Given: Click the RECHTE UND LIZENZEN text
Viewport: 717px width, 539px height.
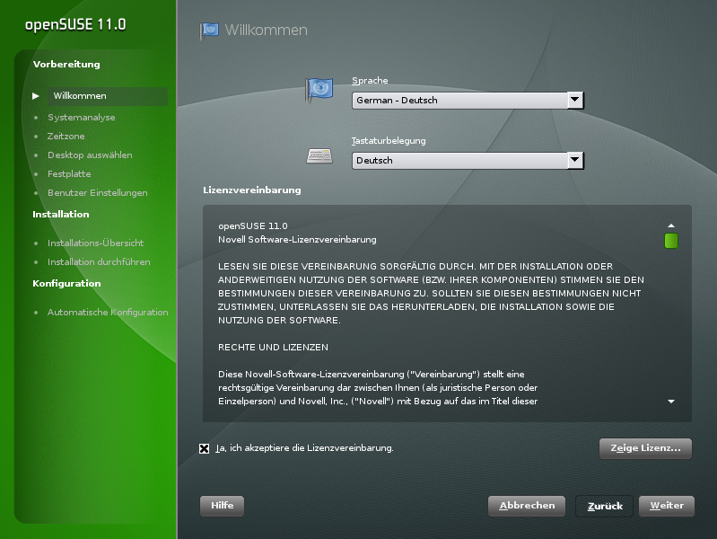Looking at the screenshot, I should pyautogui.click(x=273, y=348).
